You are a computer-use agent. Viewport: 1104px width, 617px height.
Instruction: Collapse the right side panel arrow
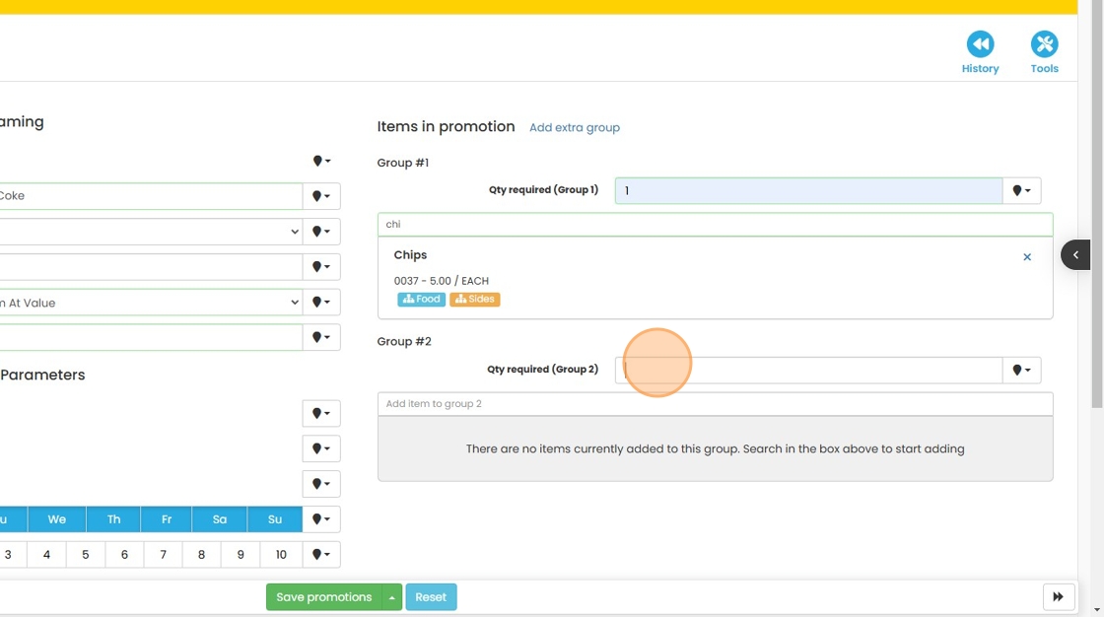coord(1075,255)
